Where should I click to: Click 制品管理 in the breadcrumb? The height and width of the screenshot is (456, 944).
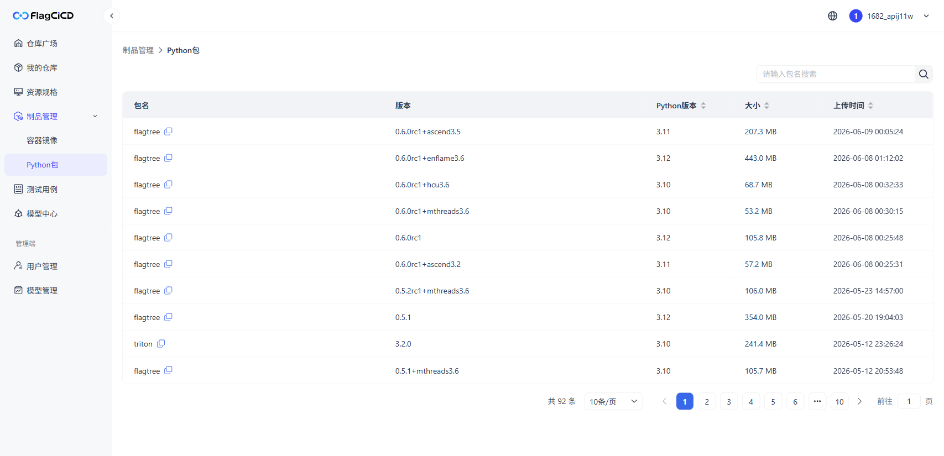[x=138, y=50]
